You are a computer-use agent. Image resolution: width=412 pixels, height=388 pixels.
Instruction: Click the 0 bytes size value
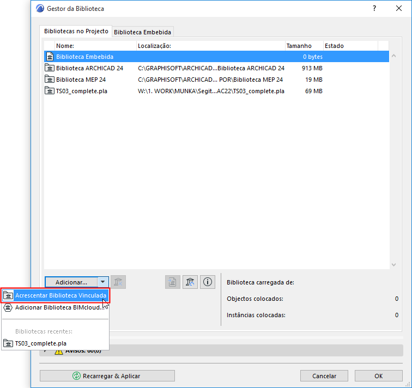pos(313,57)
